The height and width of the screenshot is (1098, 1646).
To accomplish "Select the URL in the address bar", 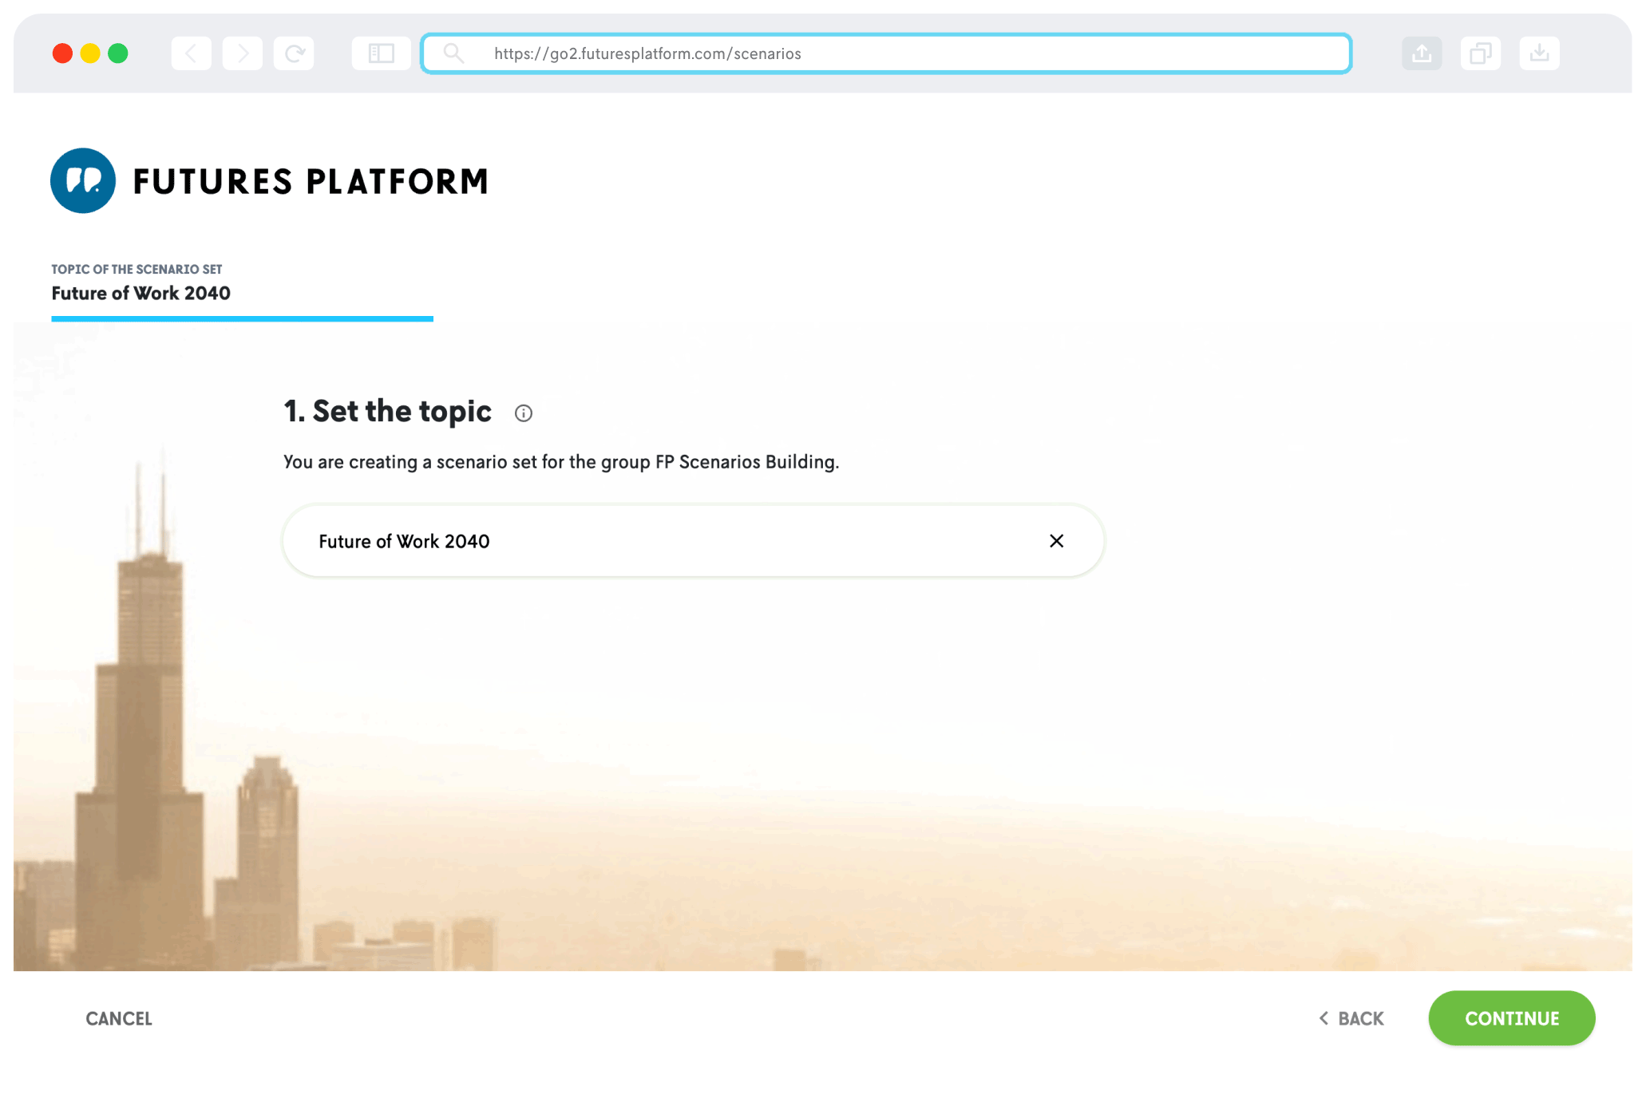I will click(x=647, y=53).
